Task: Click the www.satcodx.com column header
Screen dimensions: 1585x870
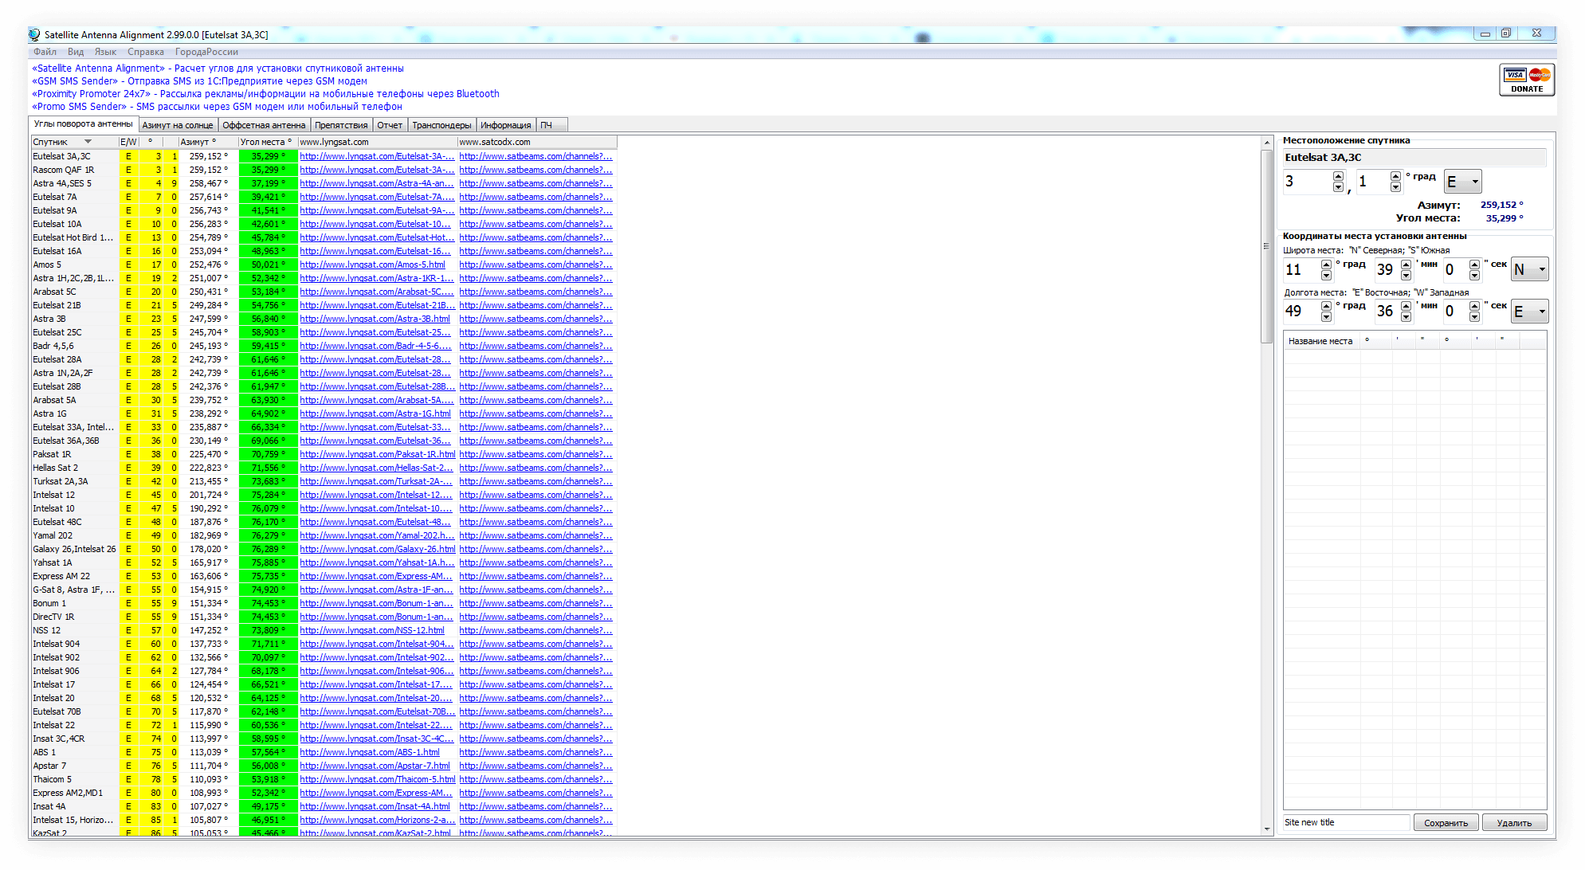Action: 537,142
